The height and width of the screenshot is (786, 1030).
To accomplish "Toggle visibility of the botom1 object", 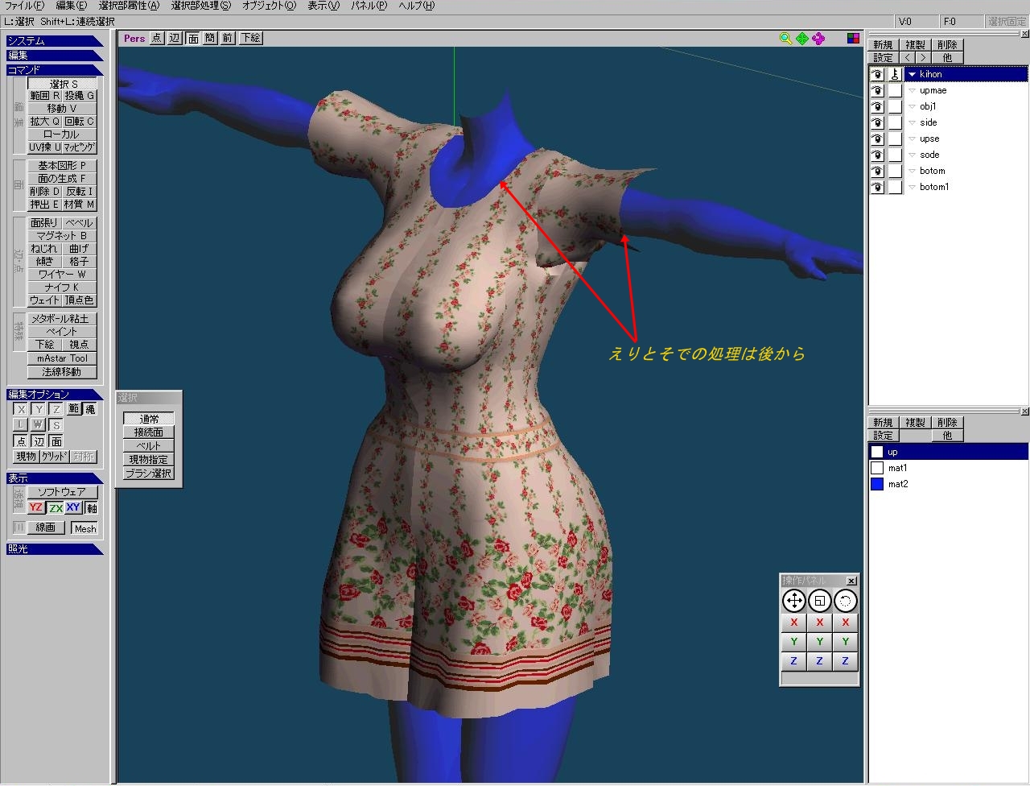I will tap(877, 187).
